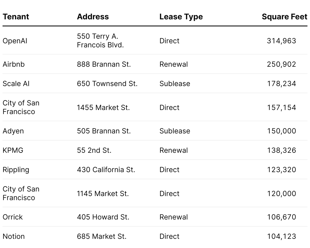Click the 314,963 square feet value
The height and width of the screenshot is (248, 310).
[x=281, y=41]
